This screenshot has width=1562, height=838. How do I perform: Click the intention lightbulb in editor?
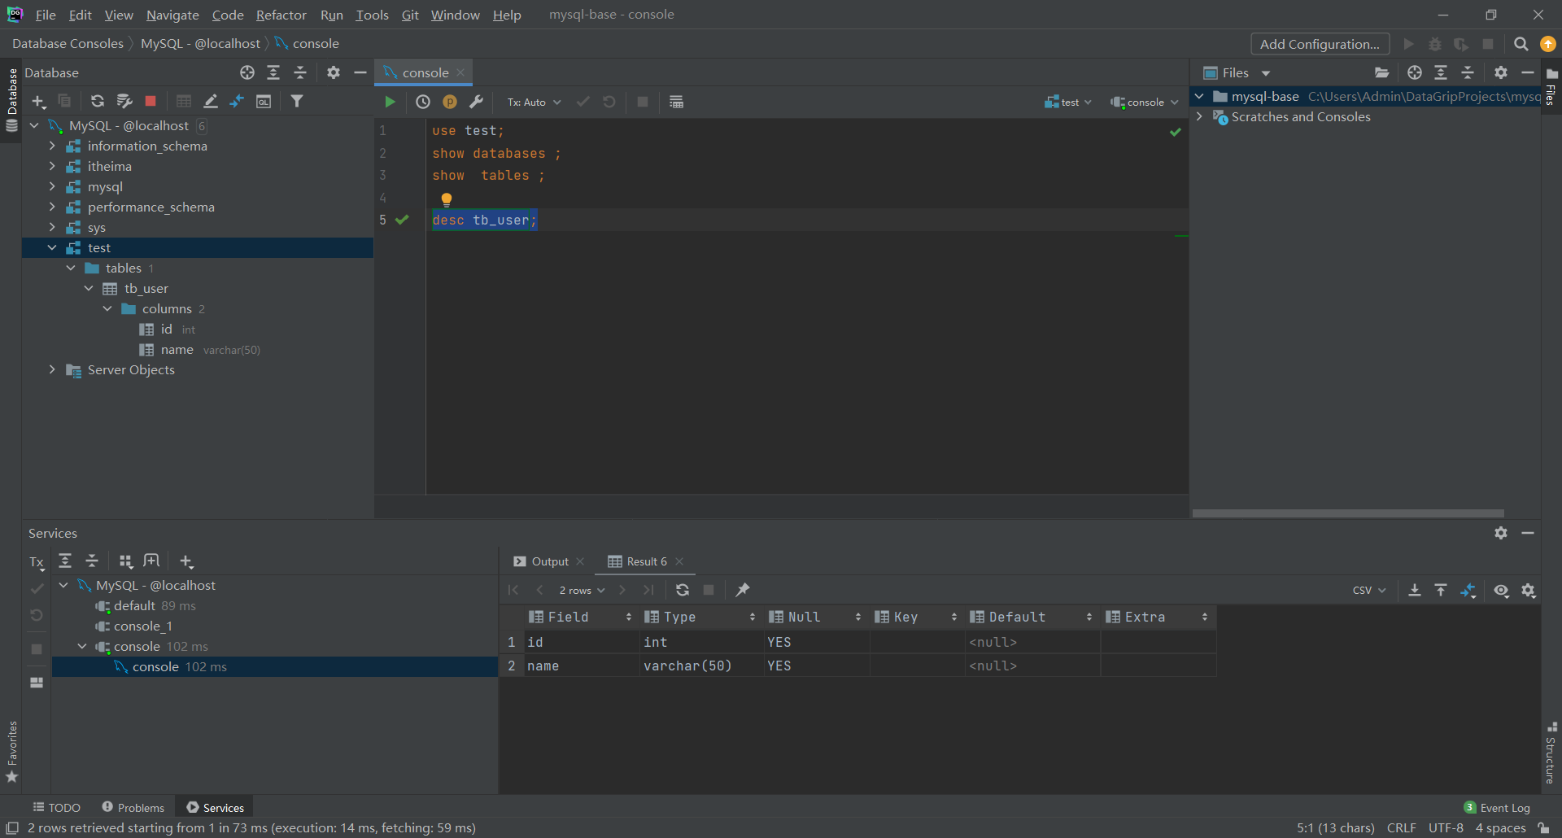[447, 199]
